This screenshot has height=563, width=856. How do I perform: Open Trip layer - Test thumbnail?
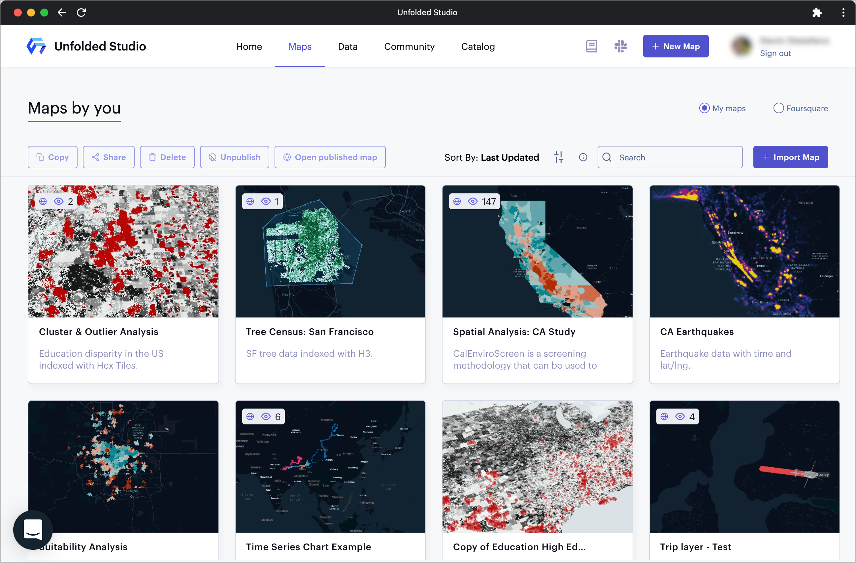(744, 467)
